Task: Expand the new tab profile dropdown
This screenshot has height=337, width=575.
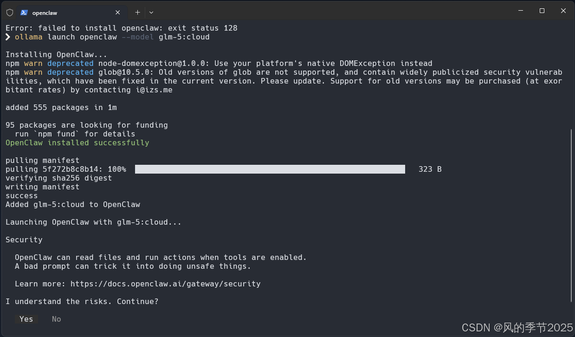Action: coord(151,13)
